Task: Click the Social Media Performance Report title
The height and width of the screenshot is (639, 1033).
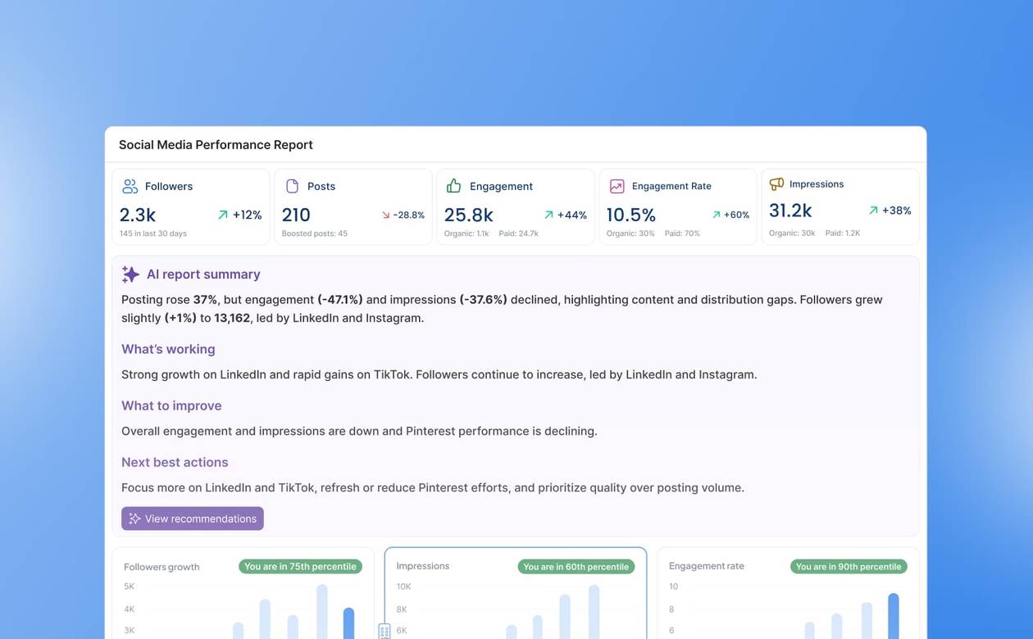Action: 216,145
